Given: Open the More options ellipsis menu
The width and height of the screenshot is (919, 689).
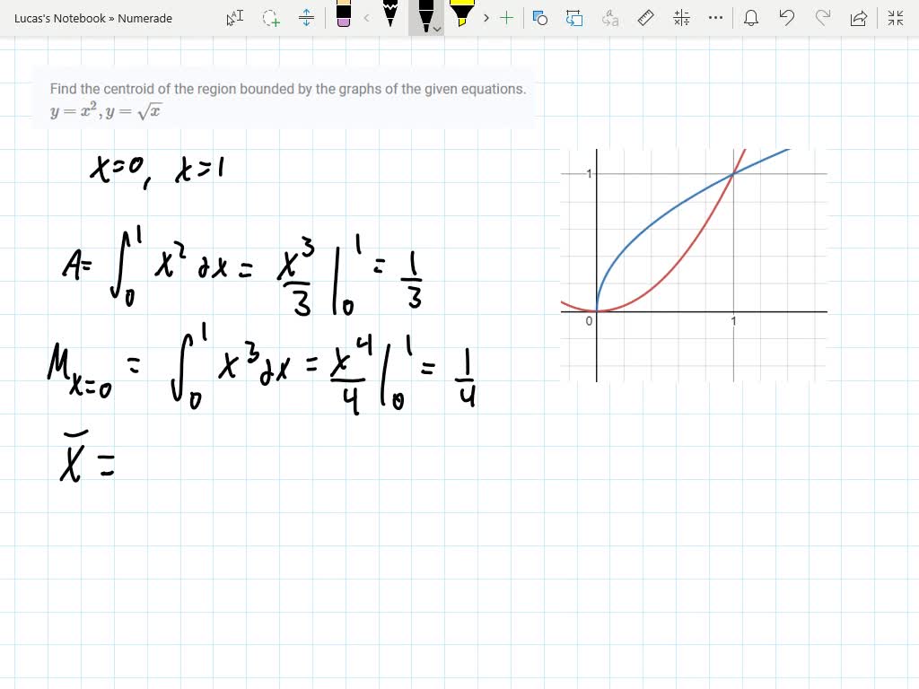Looking at the screenshot, I should click(715, 18).
